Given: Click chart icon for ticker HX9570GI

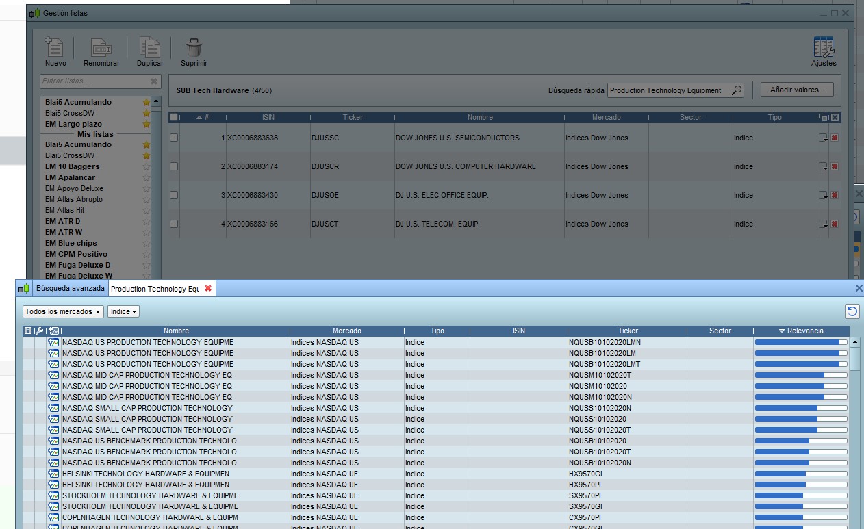Looking at the screenshot, I should point(53,474).
